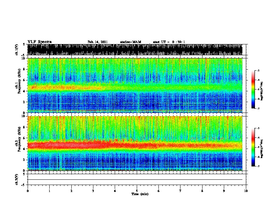
Task: Select the "start UT = 0 :30: 1" text
Action: click(x=169, y=42)
